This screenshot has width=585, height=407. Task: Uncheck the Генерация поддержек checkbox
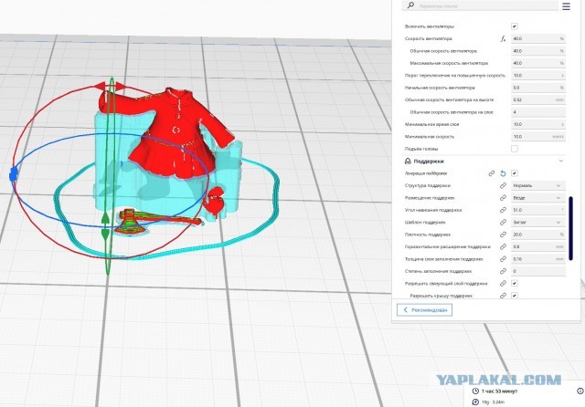(515, 173)
